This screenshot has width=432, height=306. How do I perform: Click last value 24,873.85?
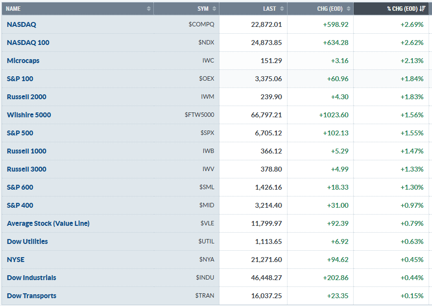(266, 43)
